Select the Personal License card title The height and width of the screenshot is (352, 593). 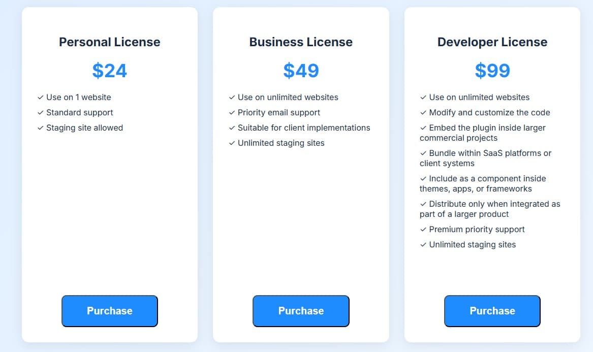(110, 42)
